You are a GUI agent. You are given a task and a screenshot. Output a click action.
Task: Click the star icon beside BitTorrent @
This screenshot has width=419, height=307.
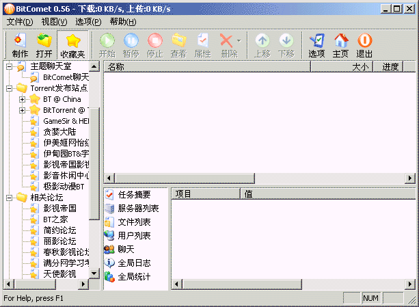(35, 110)
